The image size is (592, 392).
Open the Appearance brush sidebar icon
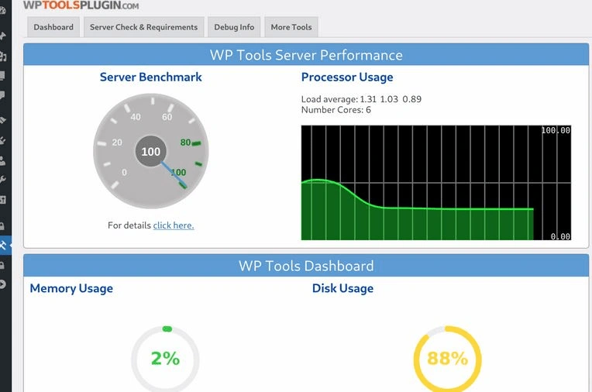pos(3,120)
